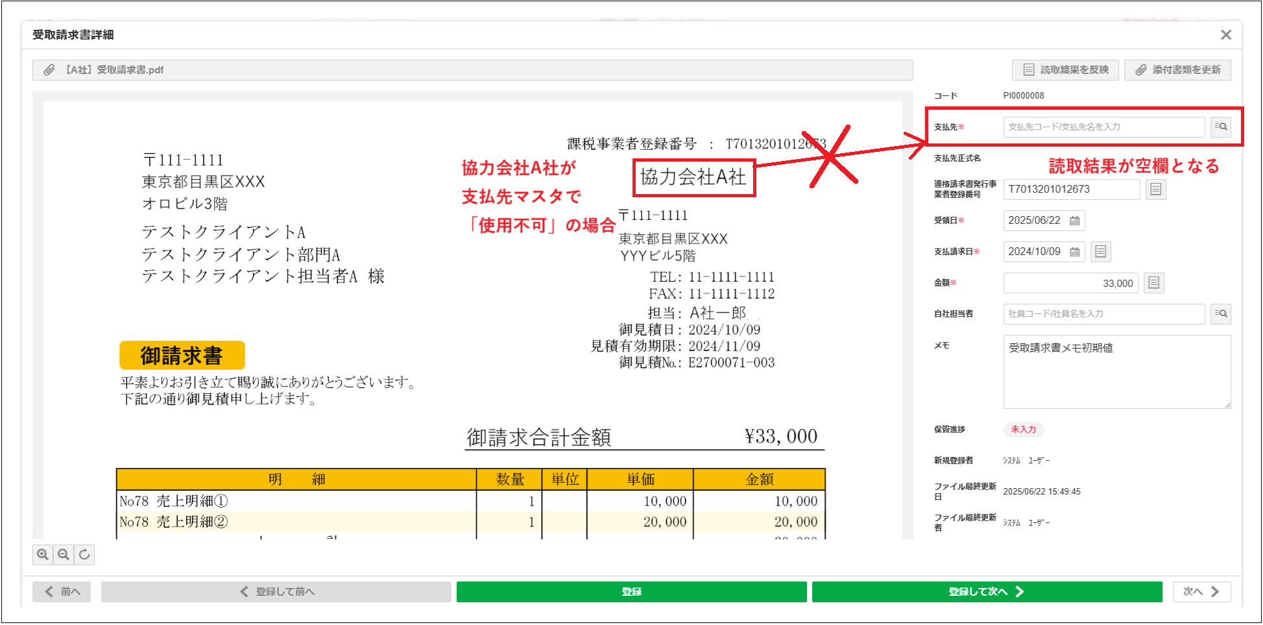1263x625 pixels.
Task: Click the zoom out magnifier icon
Action: [64, 555]
